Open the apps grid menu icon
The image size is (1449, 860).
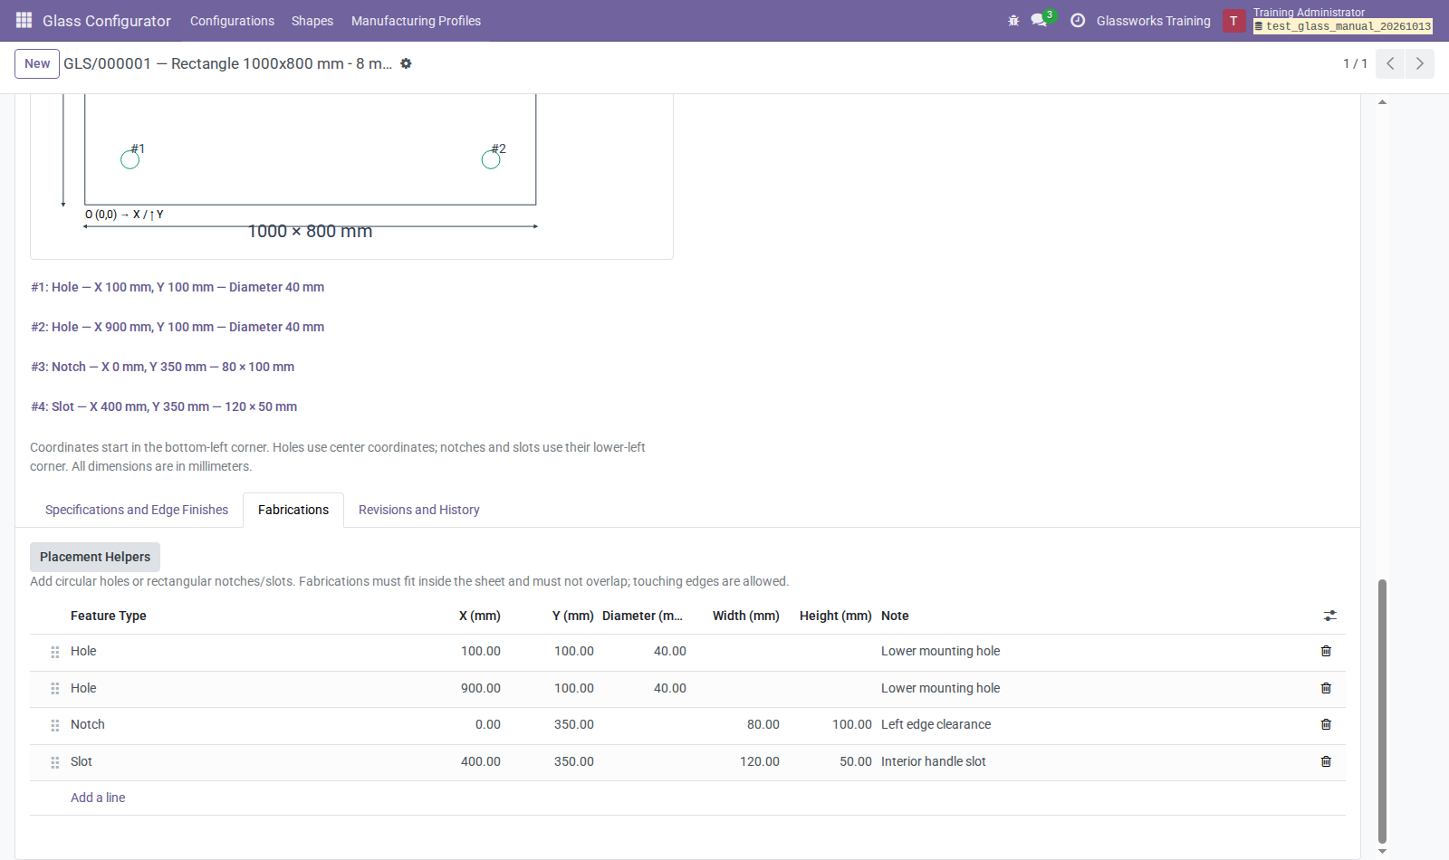24,20
